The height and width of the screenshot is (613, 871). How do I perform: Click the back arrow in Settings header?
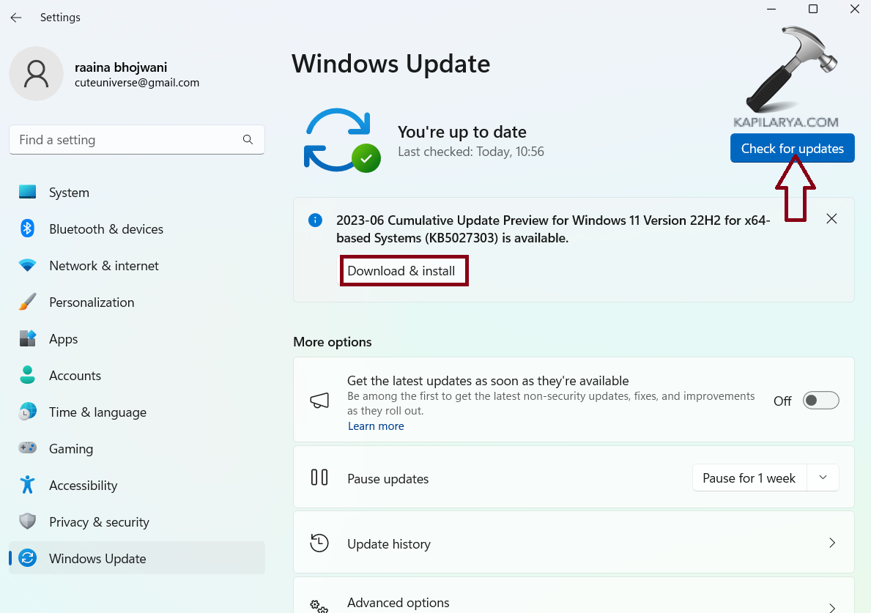tap(16, 18)
